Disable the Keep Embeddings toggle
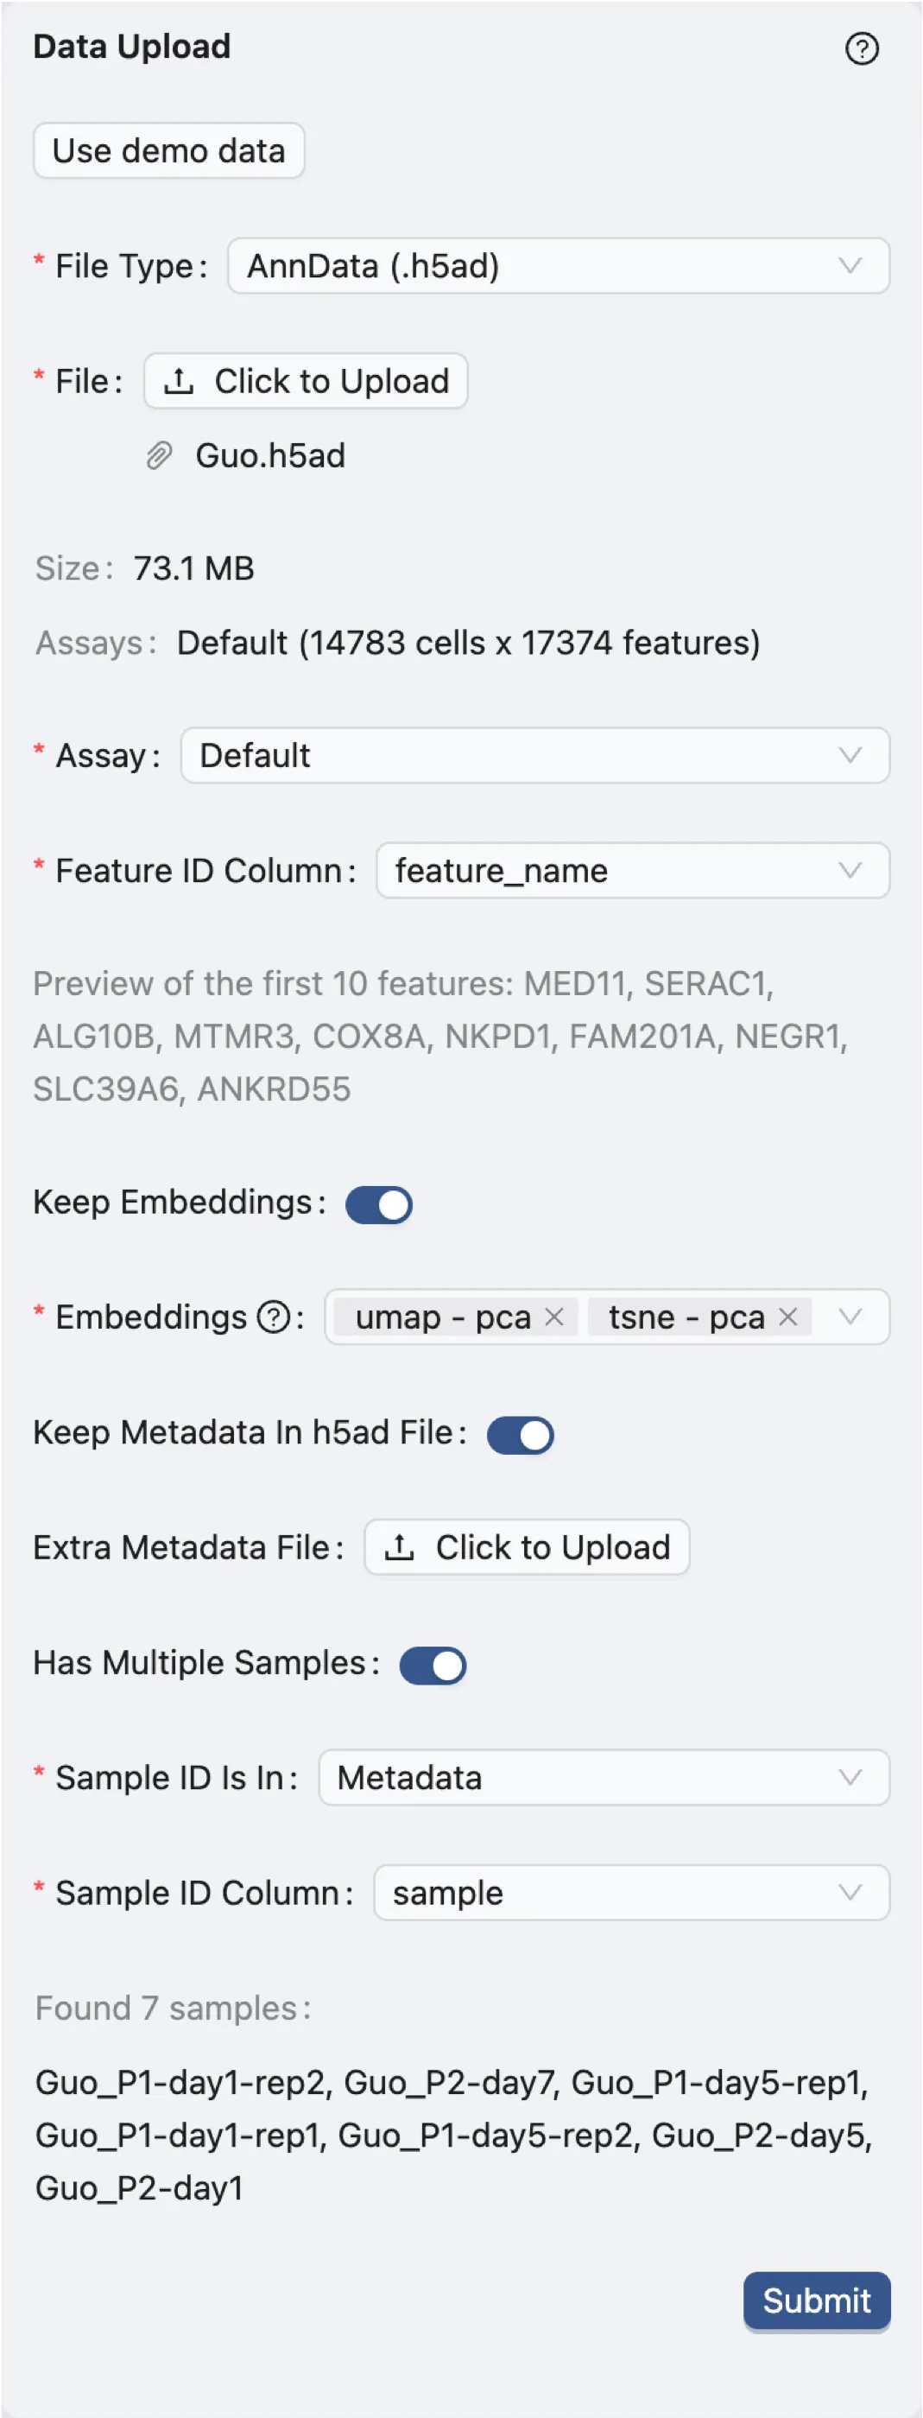Image resolution: width=923 pixels, height=2418 pixels. [378, 1204]
